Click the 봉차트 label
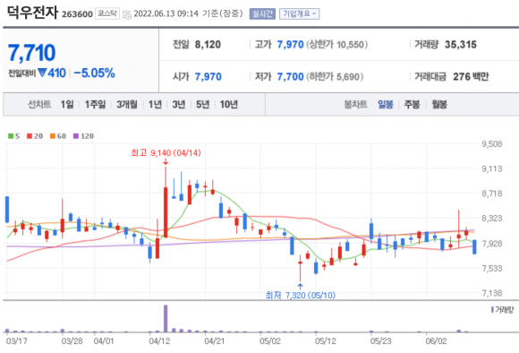This screenshot has height=353, width=519. (x=355, y=105)
